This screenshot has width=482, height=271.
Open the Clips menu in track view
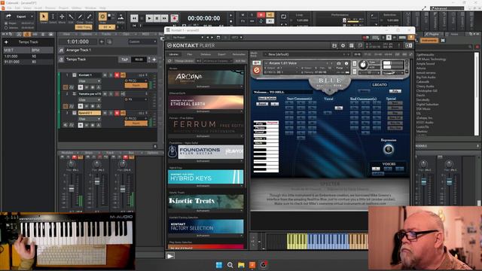126,34
